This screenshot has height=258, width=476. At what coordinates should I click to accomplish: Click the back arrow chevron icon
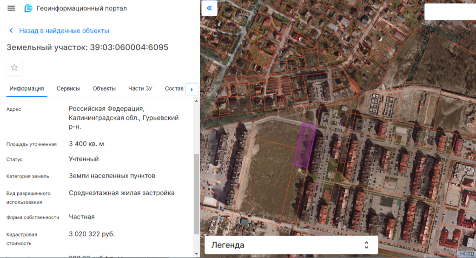(11, 31)
